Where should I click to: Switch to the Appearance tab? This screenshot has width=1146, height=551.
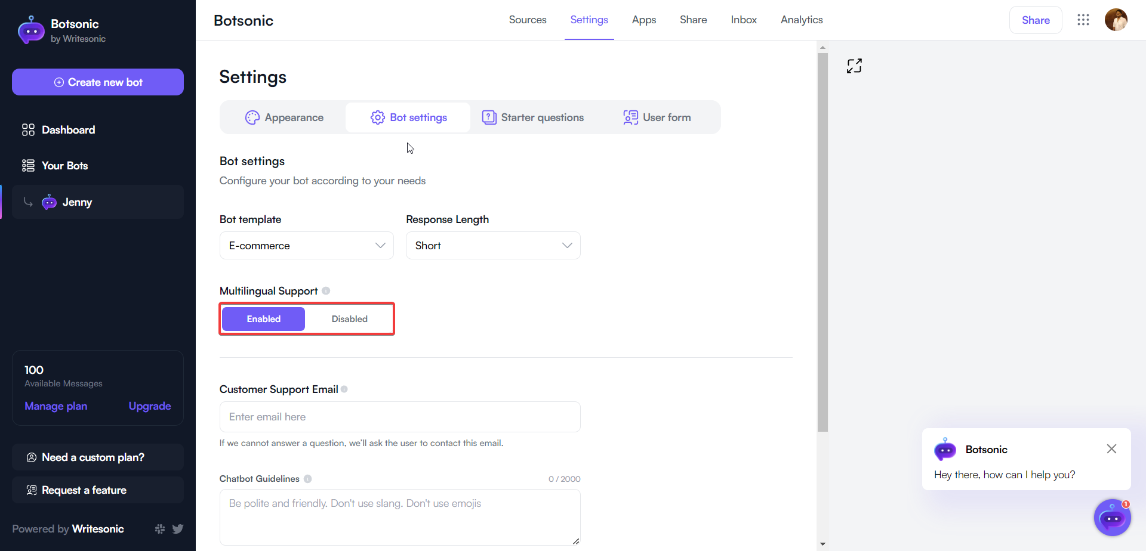(x=285, y=117)
